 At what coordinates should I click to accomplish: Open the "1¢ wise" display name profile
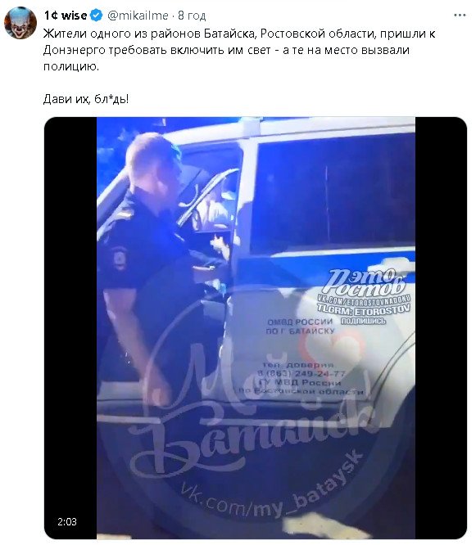coord(66,16)
